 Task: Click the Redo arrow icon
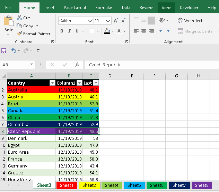click(26, 50)
